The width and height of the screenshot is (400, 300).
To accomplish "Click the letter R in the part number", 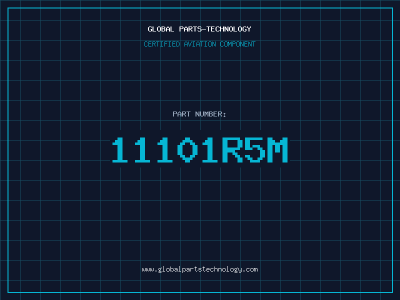I will click(x=232, y=149).
